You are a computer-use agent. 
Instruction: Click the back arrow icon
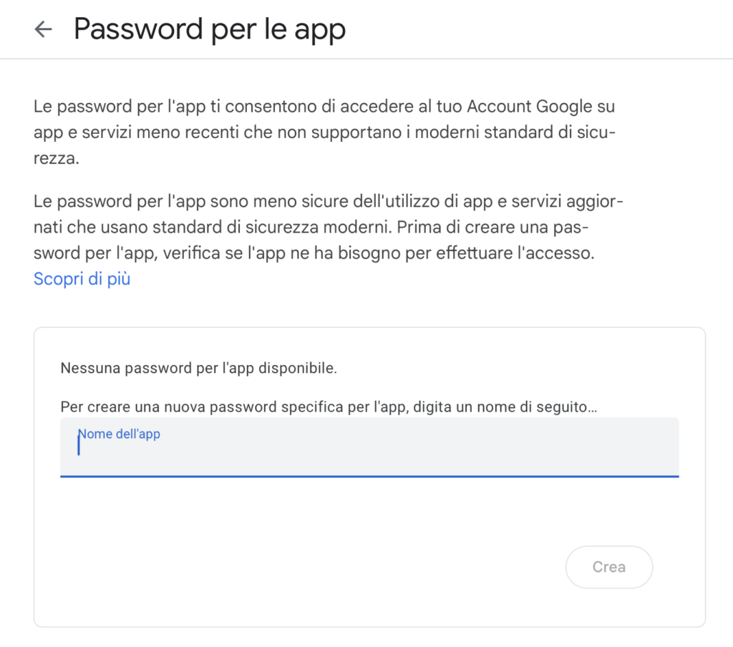[44, 29]
